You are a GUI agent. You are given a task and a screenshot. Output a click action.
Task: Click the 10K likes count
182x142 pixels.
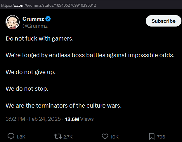coord(115,137)
